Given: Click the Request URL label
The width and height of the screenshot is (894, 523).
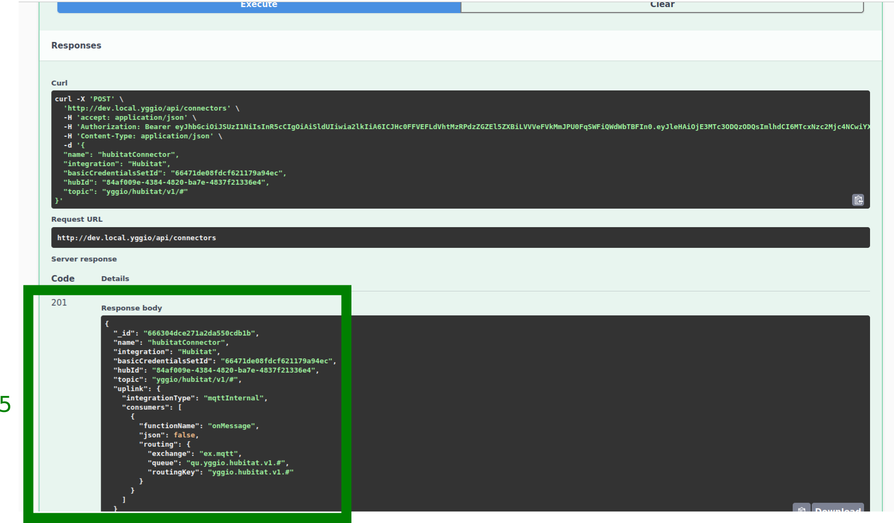Looking at the screenshot, I should pos(77,219).
